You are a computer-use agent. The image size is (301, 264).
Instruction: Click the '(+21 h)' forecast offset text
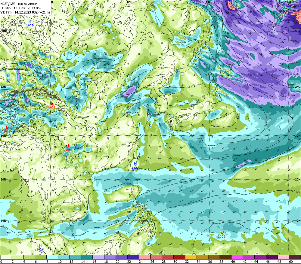(44, 12)
